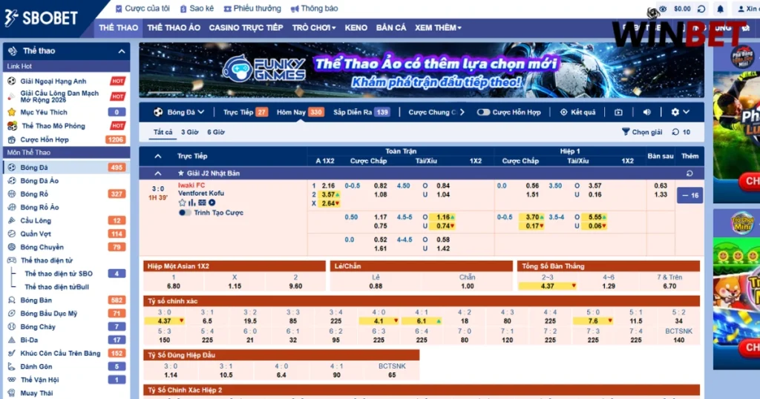Open the BẮN CÁ menu item
The height and width of the screenshot is (399, 760).
click(390, 27)
